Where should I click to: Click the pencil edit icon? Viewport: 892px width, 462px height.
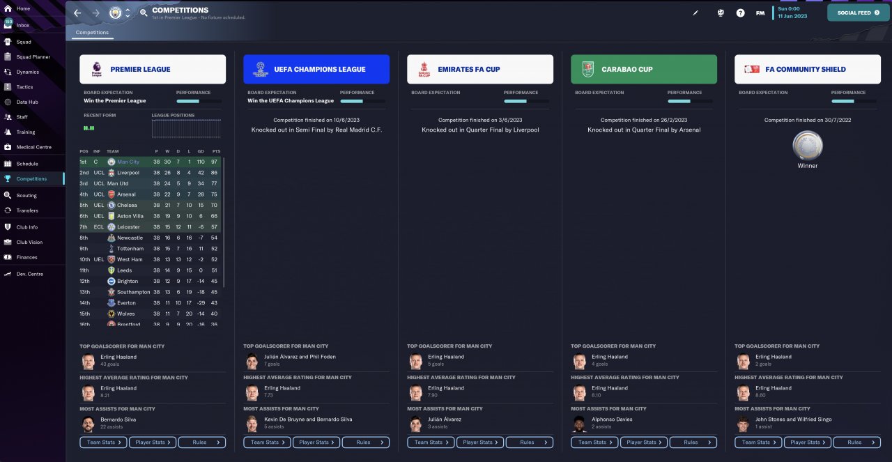click(x=695, y=13)
